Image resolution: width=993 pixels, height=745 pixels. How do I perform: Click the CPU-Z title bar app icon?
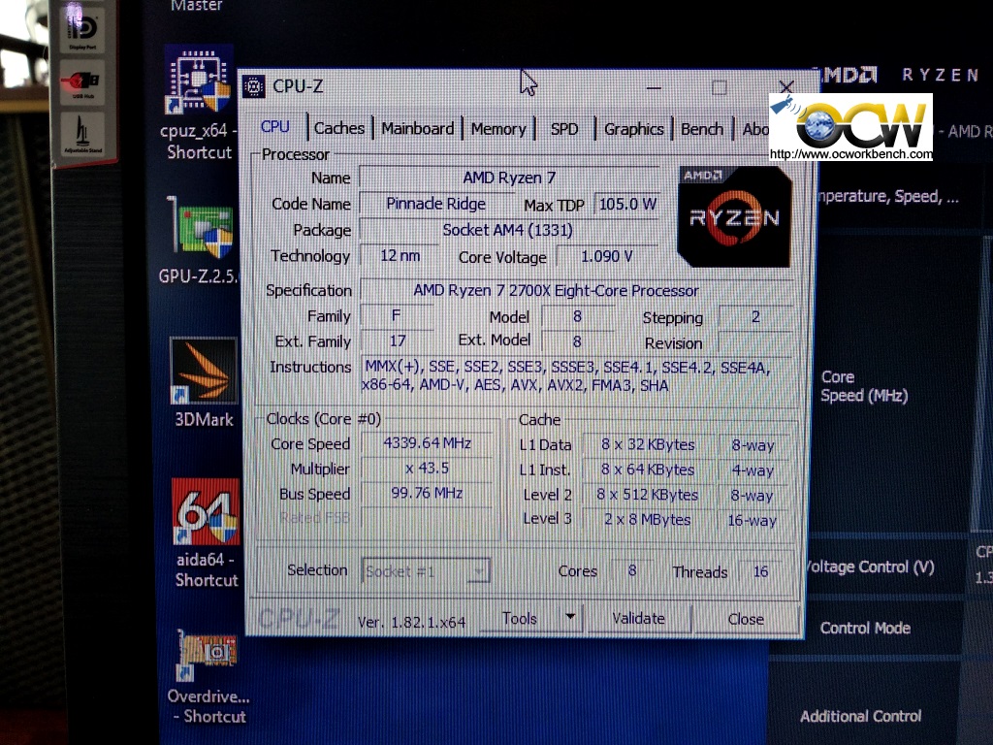coord(254,86)
